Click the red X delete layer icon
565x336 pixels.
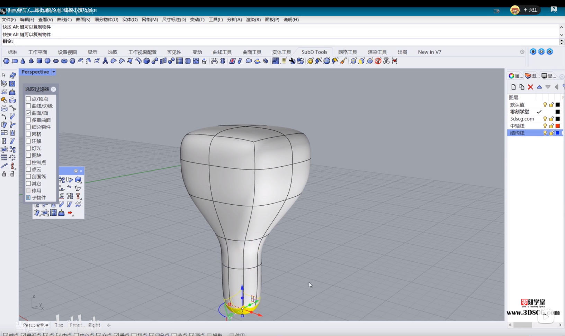point(530,87)
